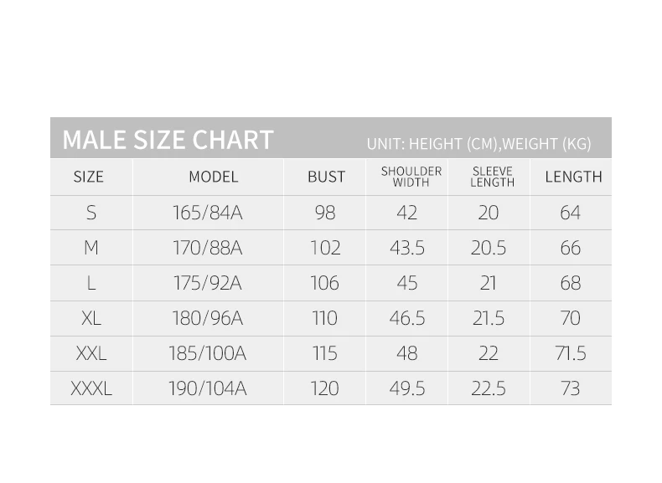Click bust value 102
662x483 pixels.
click(x=325, y=248)
